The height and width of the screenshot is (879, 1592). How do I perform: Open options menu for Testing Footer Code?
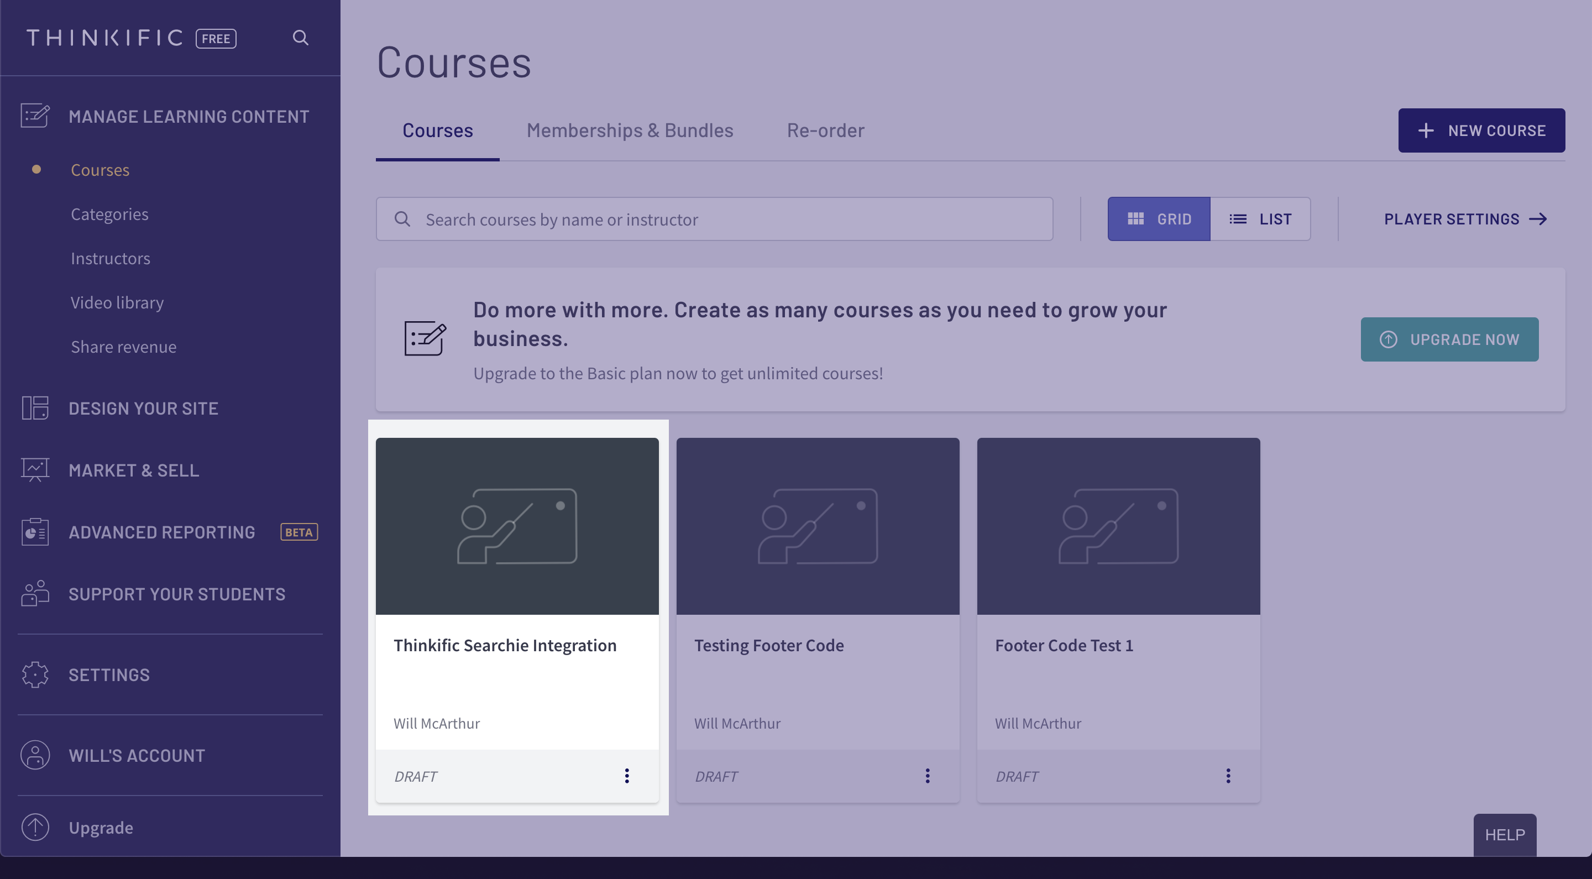click(927, 776)
